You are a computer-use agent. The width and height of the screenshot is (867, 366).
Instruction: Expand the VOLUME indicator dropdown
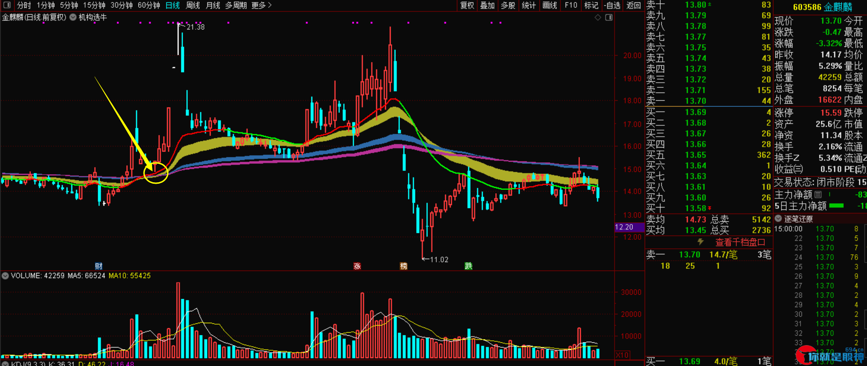pos(5,276)
